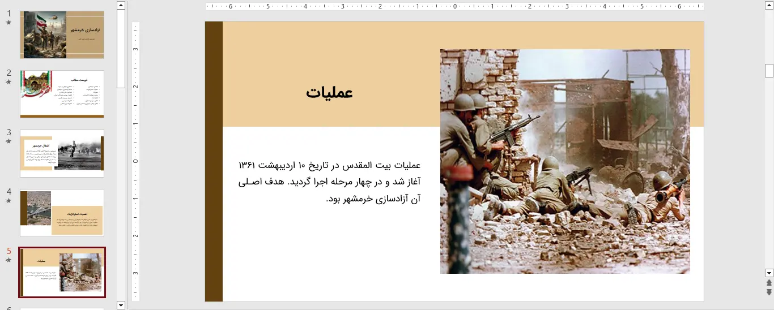Image resolution: width=774 pixels, height=310 pixels.
Task: Select slide 1 thumbnail titled آزادسازی خرمشهر
Action: [x=62, y=35]
